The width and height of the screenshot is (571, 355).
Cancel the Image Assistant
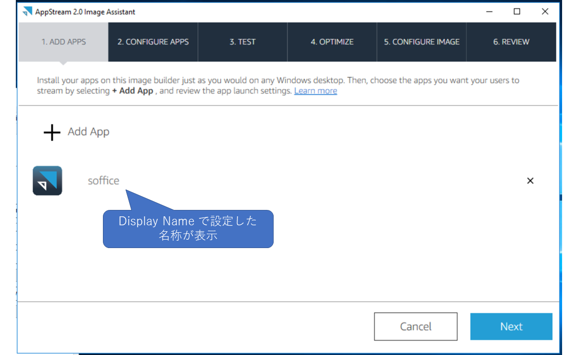[416, 327]
